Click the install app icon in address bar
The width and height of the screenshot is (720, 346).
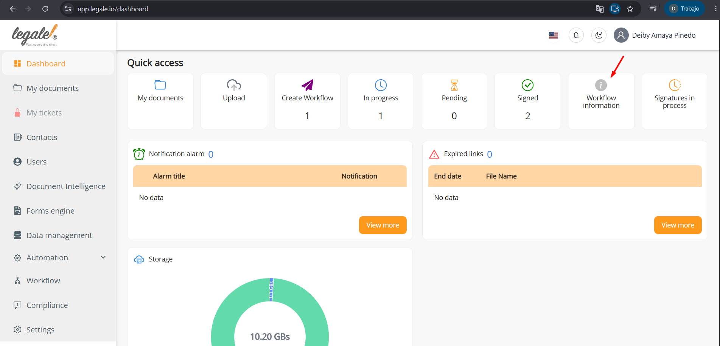coord(615,9)
